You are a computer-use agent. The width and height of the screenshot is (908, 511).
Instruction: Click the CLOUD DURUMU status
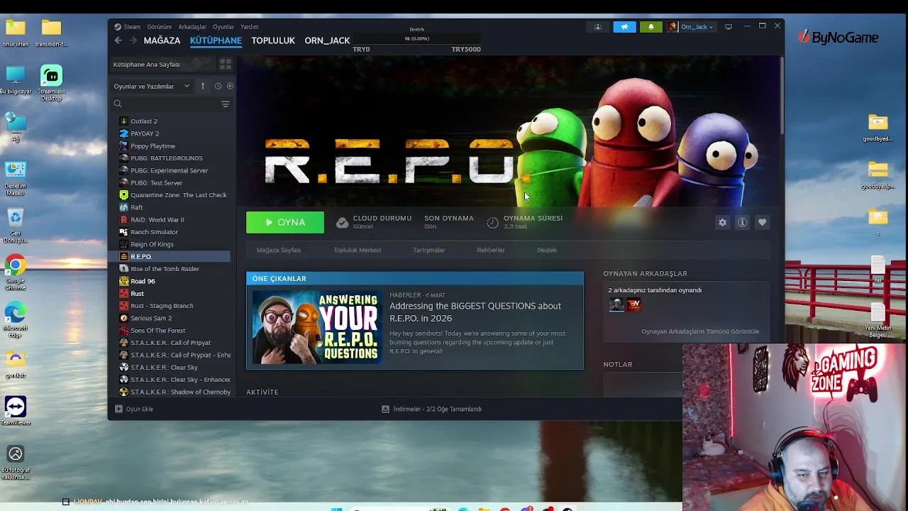tap(374, 222)
